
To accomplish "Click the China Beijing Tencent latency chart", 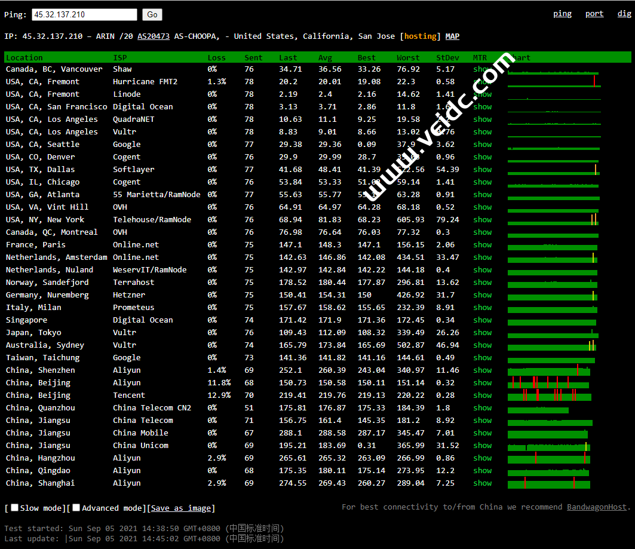I will 550,395.
